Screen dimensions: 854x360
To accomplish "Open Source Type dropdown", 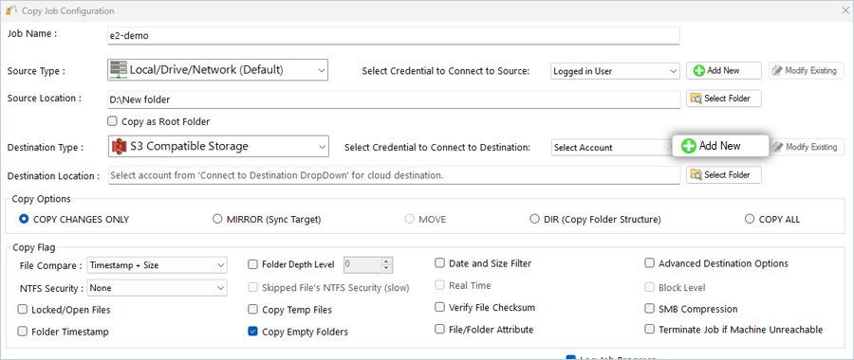I will click(218, 69).
